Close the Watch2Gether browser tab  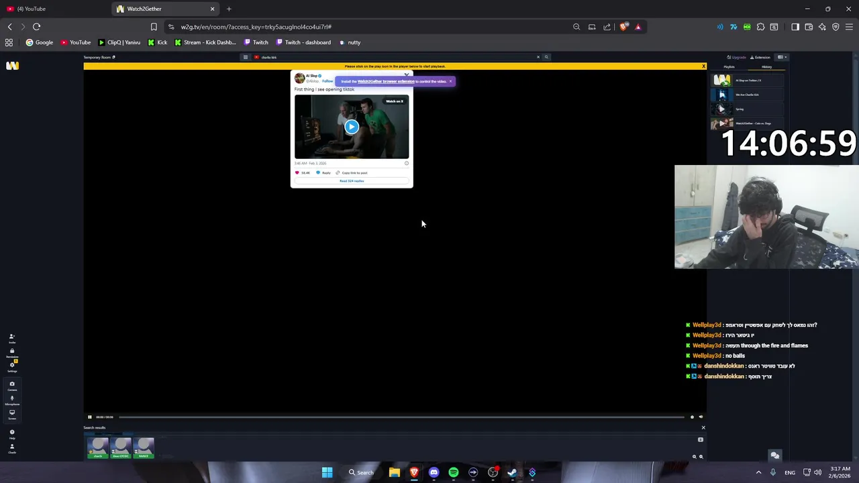click(x=212, y=9)
